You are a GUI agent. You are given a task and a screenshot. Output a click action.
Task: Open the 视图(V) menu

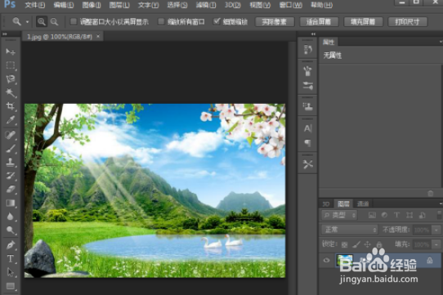(260, 5)
